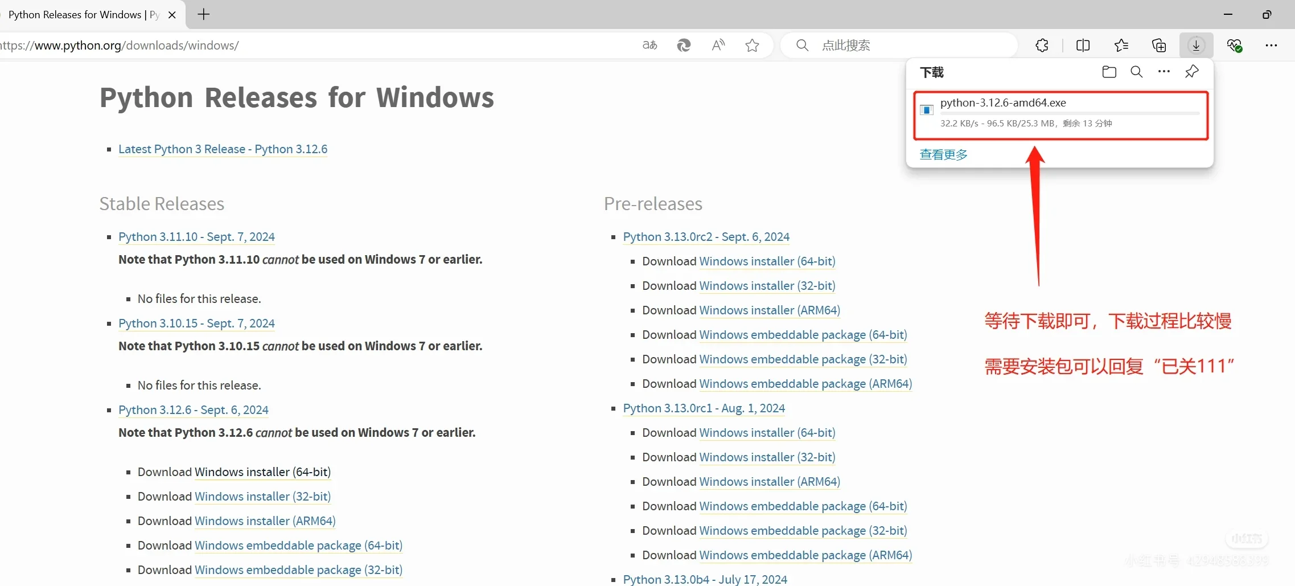
Task: Search downloads using the panel's magnifier icon
Action: [x=1136, y=72]
